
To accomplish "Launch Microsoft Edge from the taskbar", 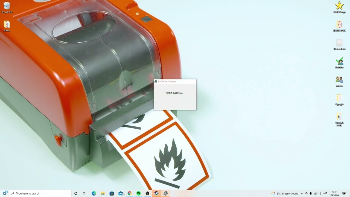I will click(94, 193).
